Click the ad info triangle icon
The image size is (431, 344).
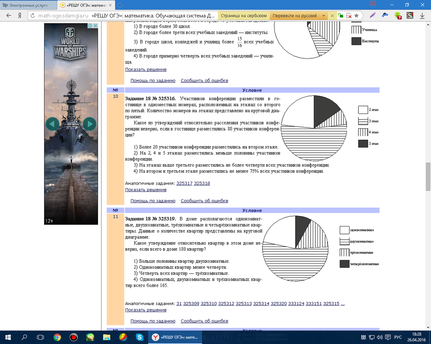click(91, 26)
